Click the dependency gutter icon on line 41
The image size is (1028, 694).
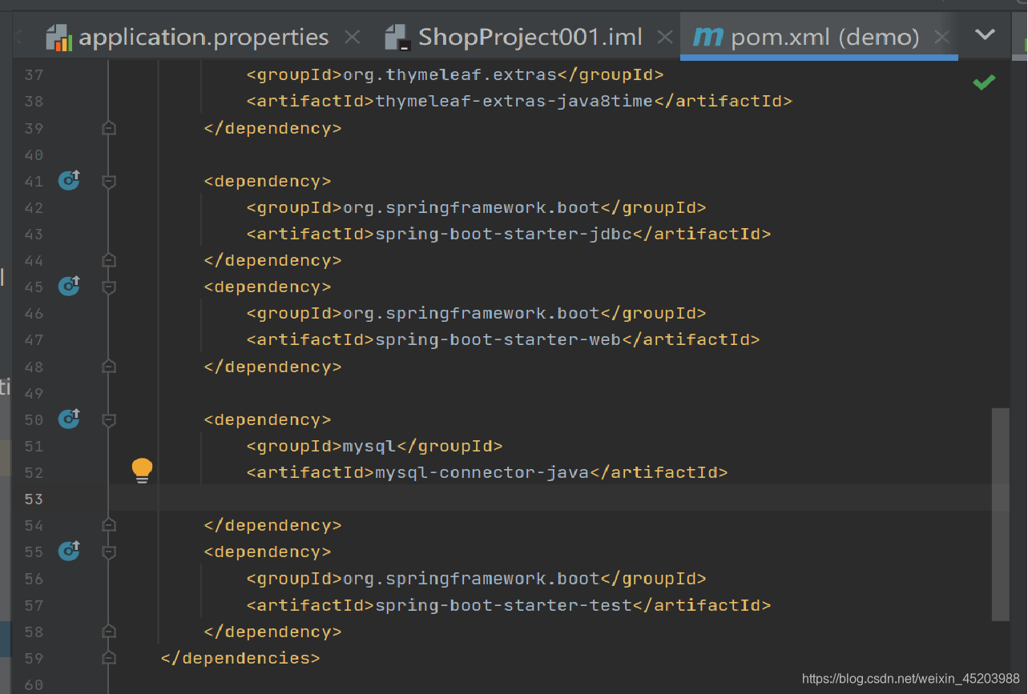70,180
